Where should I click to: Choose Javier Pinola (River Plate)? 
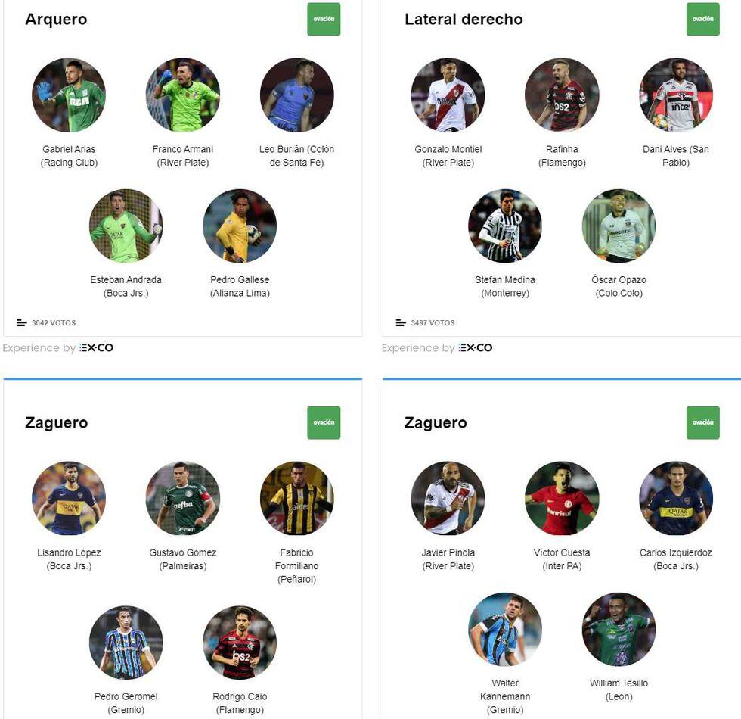(x=448, y=499)
